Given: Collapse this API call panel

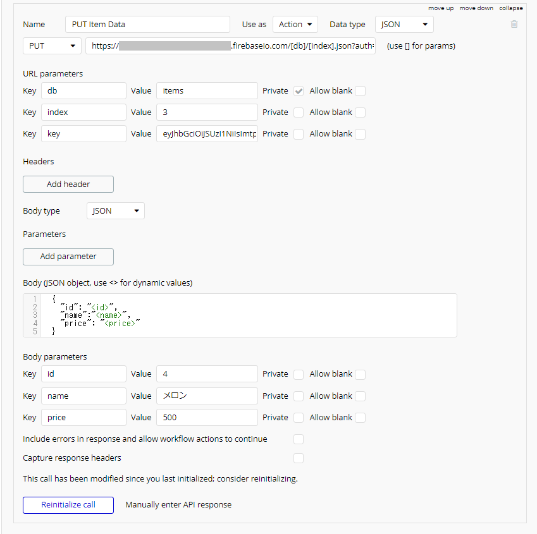Looking at the screenshot, I should [x=511, y=8].
